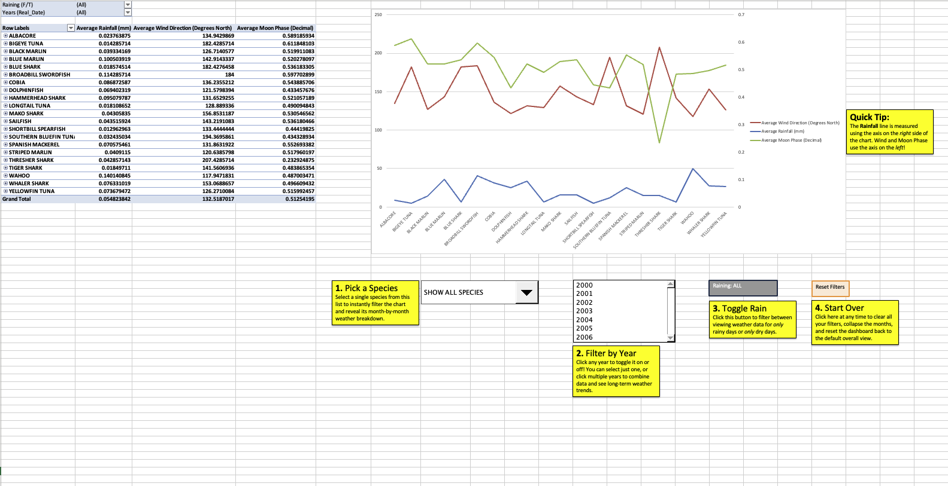Select the SHOW ALL SPECIES text field
Screen dimensions: 948x486
point(468,292)
